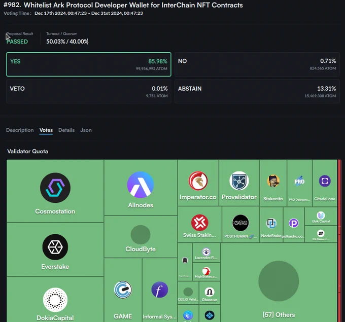Click the blue cube validator logo below CEX.IO
Screen dimensions: 345x322
188,315
